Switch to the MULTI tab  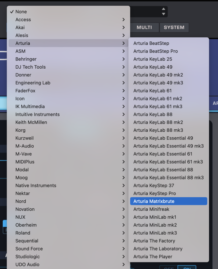[x=144, y=27]
